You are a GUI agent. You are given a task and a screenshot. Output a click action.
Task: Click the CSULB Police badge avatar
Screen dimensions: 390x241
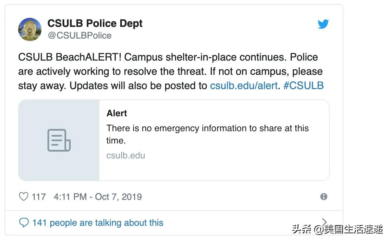coord(30,29)
